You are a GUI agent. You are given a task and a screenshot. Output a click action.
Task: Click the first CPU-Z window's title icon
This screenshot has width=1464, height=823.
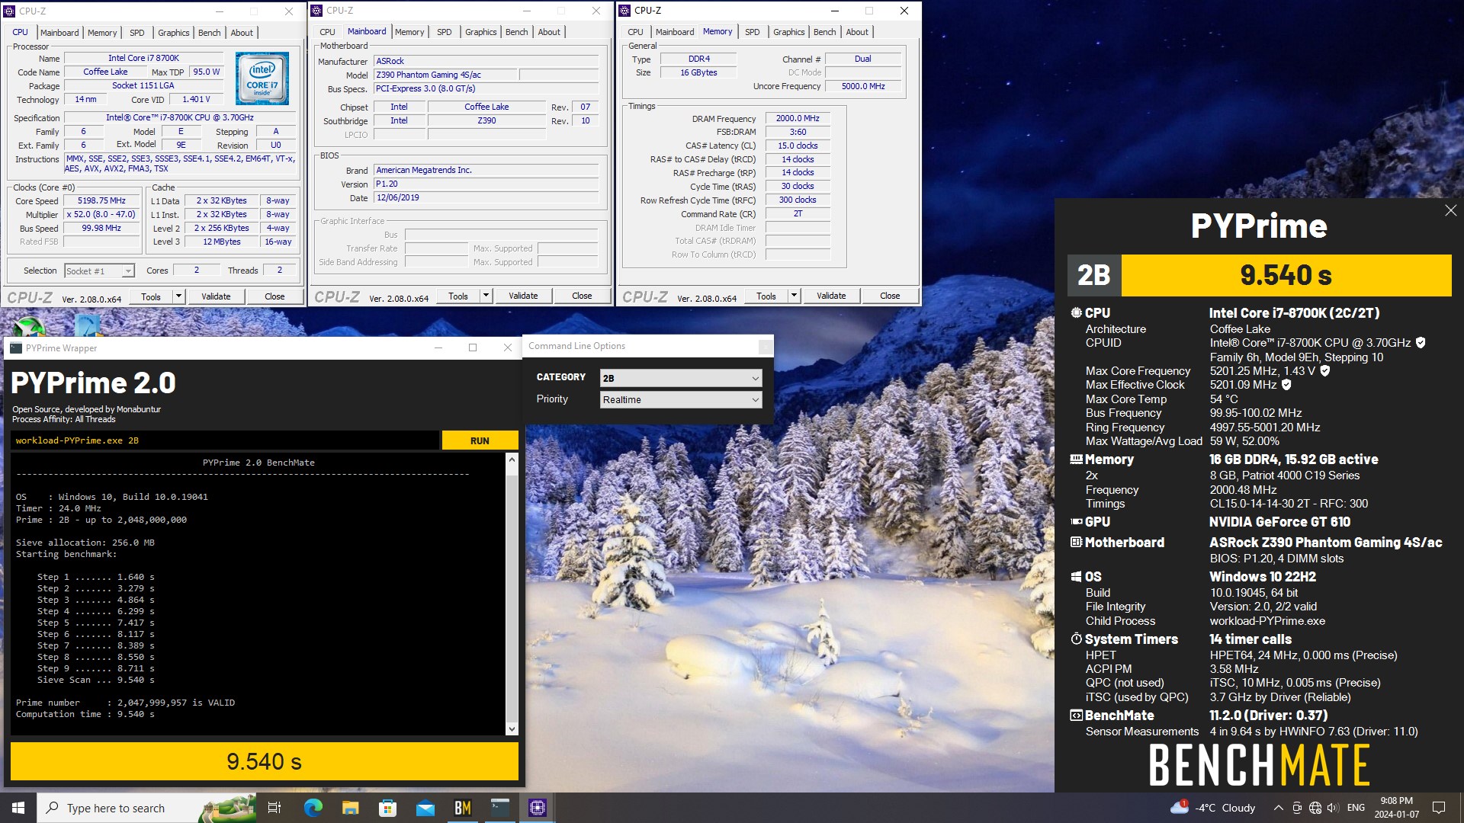coord(9,11)
